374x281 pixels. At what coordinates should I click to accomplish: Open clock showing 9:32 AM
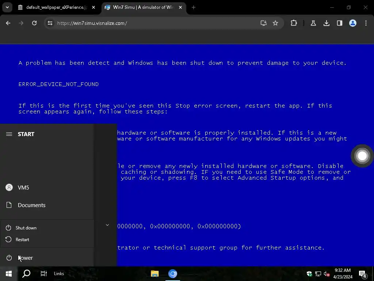coord(343,274)
